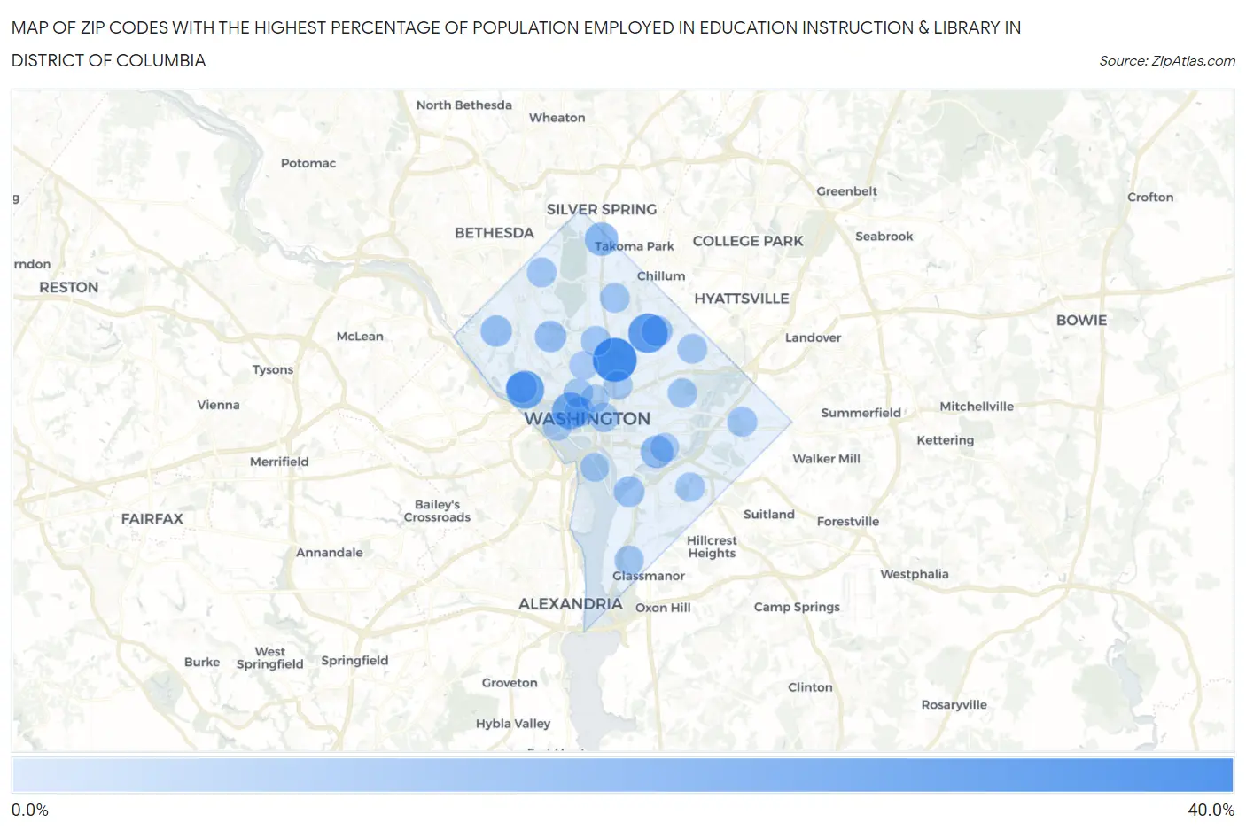This screenshot has height=830, width=1246.
Task: Click the Annandale map label
Action: 330,553
